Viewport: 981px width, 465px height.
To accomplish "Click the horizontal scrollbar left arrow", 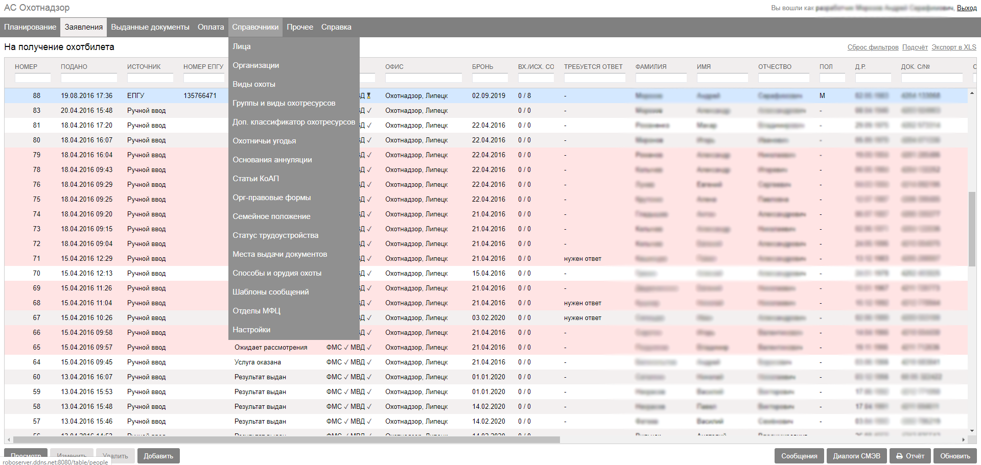I will (9, 439).
